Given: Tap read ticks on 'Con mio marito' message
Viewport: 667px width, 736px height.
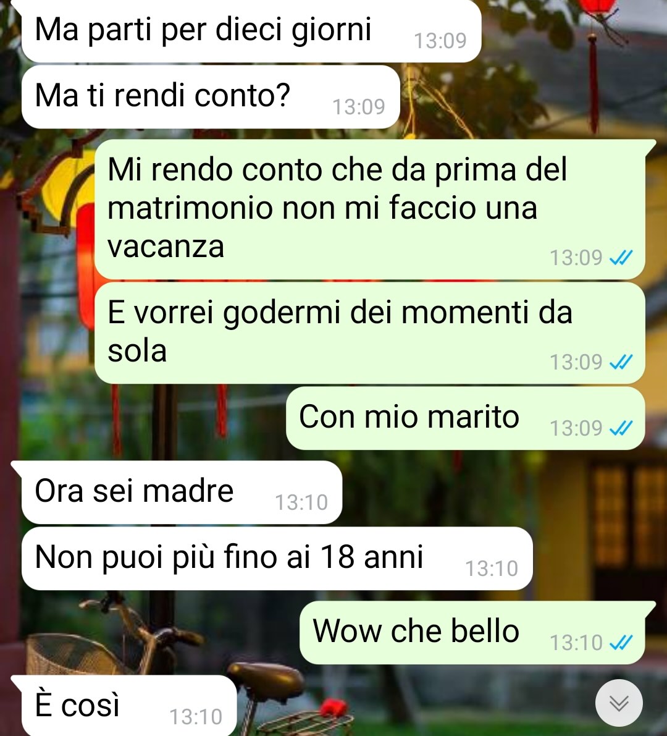Looking at the screenshot, I should click(x=621, y=428).
